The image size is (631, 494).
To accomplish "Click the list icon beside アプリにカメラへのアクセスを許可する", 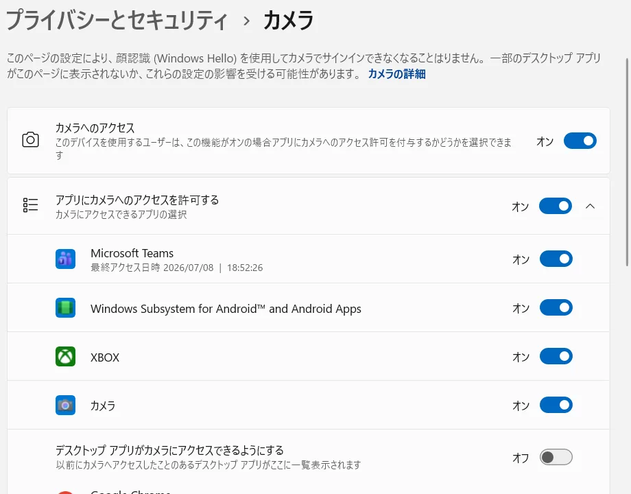I will tap(30, 205).
